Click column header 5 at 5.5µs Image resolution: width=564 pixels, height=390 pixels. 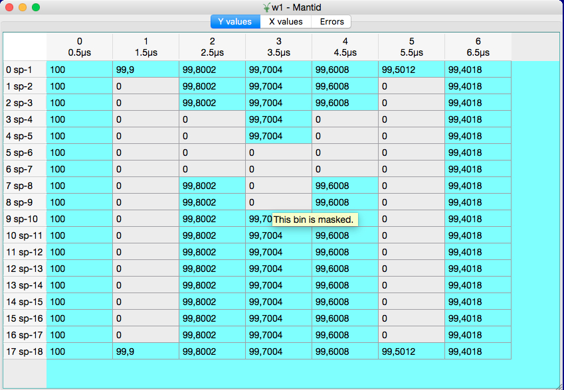[x=412, y=47]
